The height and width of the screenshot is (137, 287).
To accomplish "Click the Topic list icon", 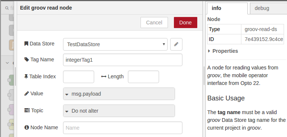I will (x=27, y=110).
